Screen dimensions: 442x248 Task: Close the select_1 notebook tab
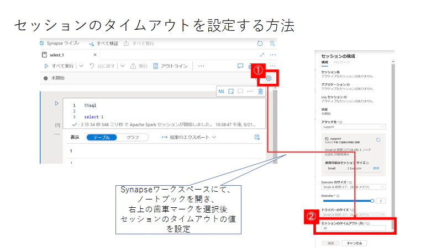click(95, 55)
